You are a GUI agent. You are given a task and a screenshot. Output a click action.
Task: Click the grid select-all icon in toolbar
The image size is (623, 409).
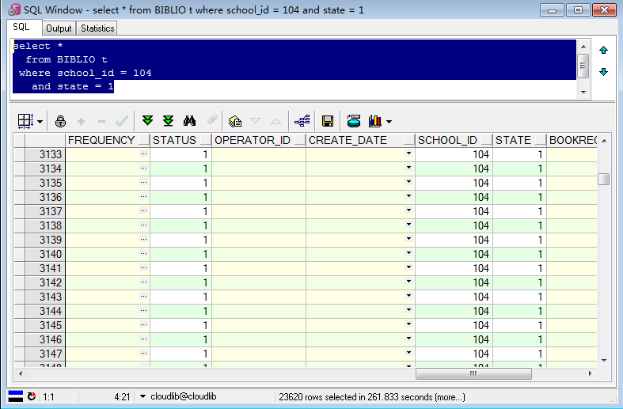pos(25,121)
